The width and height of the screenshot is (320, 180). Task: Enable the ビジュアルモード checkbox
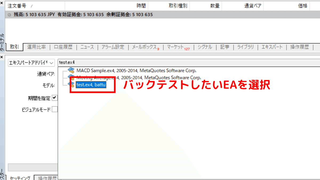[55, 109]
